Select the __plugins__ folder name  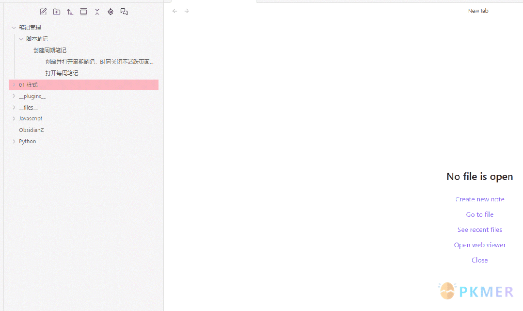coord(32,96)
